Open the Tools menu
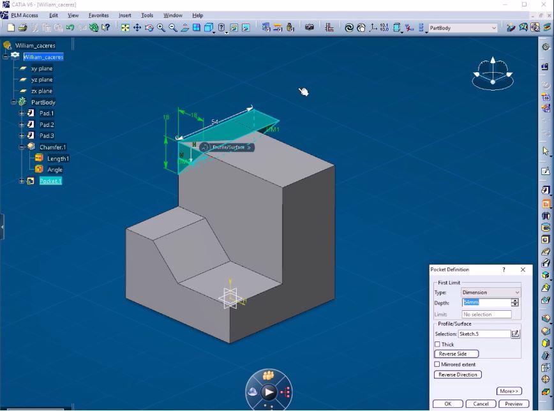The width and height of the screenshot is (554, 411). pyautogui.click(x=147, y=15)
